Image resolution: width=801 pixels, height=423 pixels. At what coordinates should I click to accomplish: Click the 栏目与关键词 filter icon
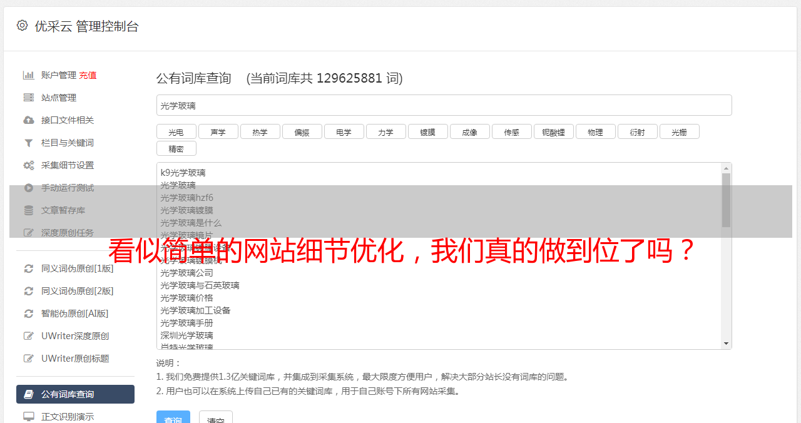point(29,143)
